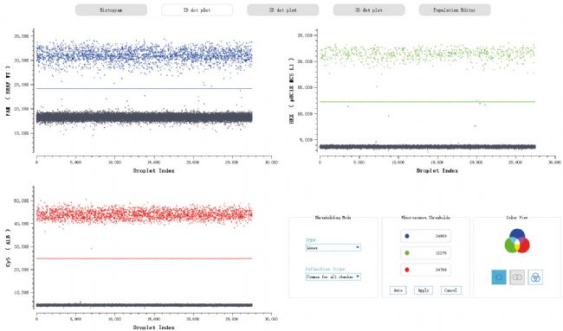Screen dimensions: 563x331
Task: Click the blue channel dot indicator
Action: pos(407,236)
